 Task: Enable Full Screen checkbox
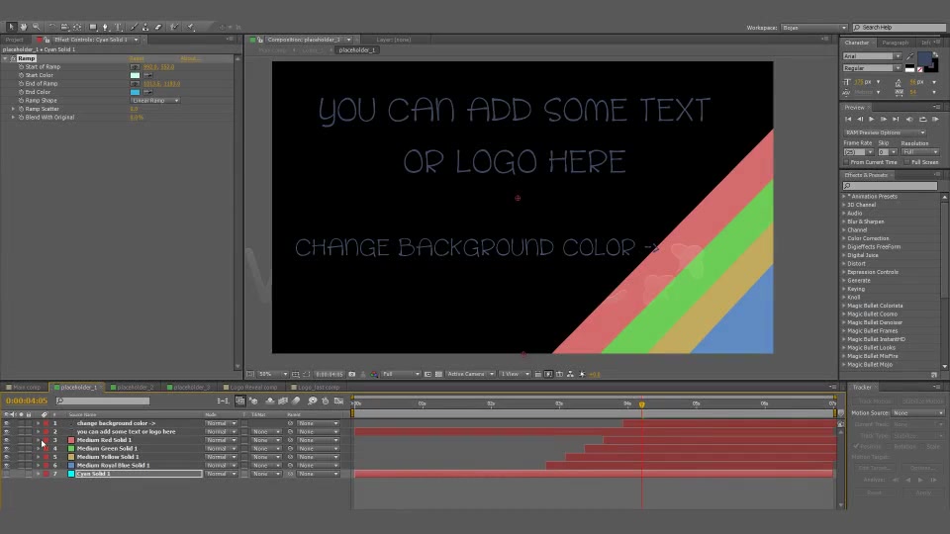click(907, 162)
